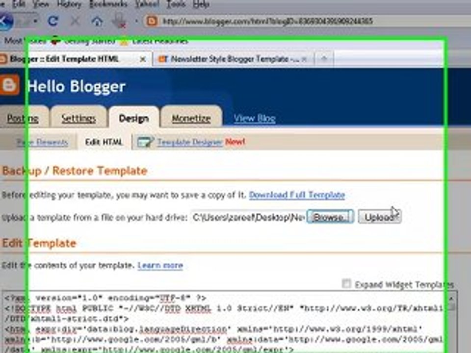Open the Template Designer link
Image resolution: width=471 pixels, height=353 pixels.
[190, 142]
